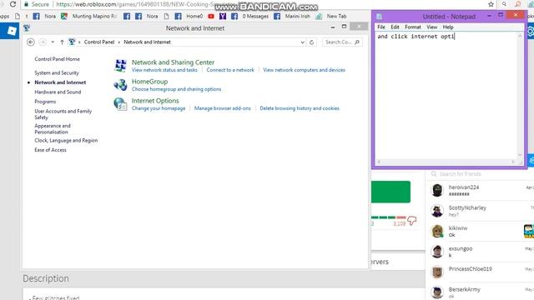Open Hardware and Sound category

[x=58, y=92]
